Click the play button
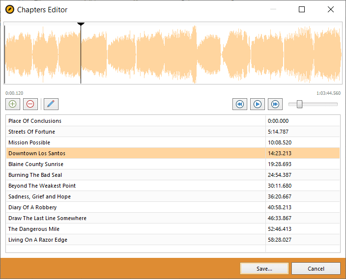Viewport: 346px width, 279px height. (x=258, y=104)
